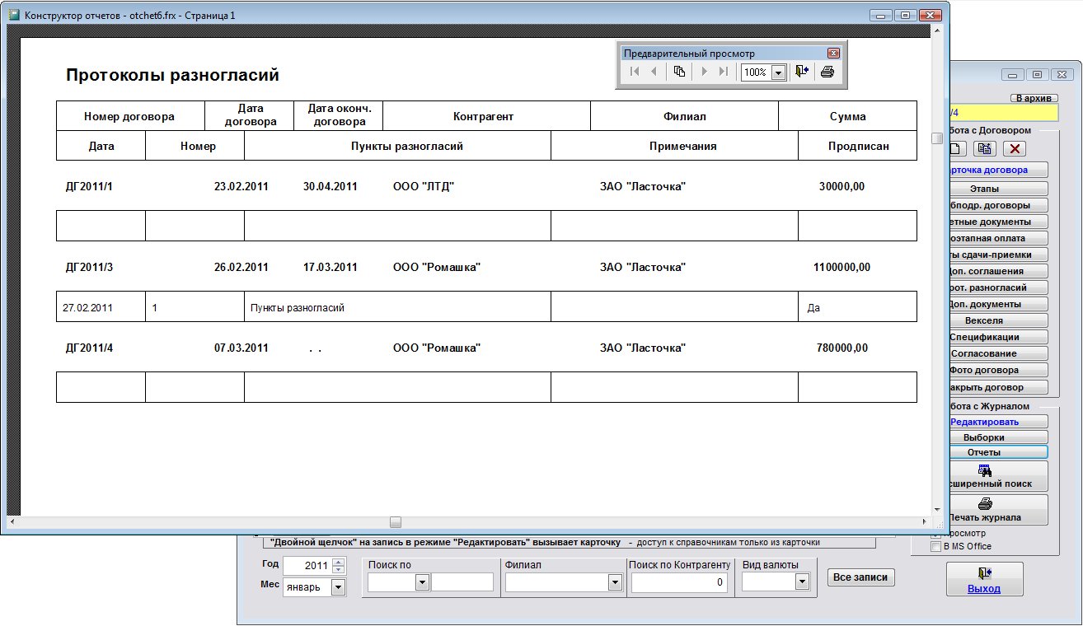The width and height of the screenshot is (1083, 626).
Task: Click the Go to Page icon in preview toolbar
Action: pyautogui.click(x=679, y=72)
